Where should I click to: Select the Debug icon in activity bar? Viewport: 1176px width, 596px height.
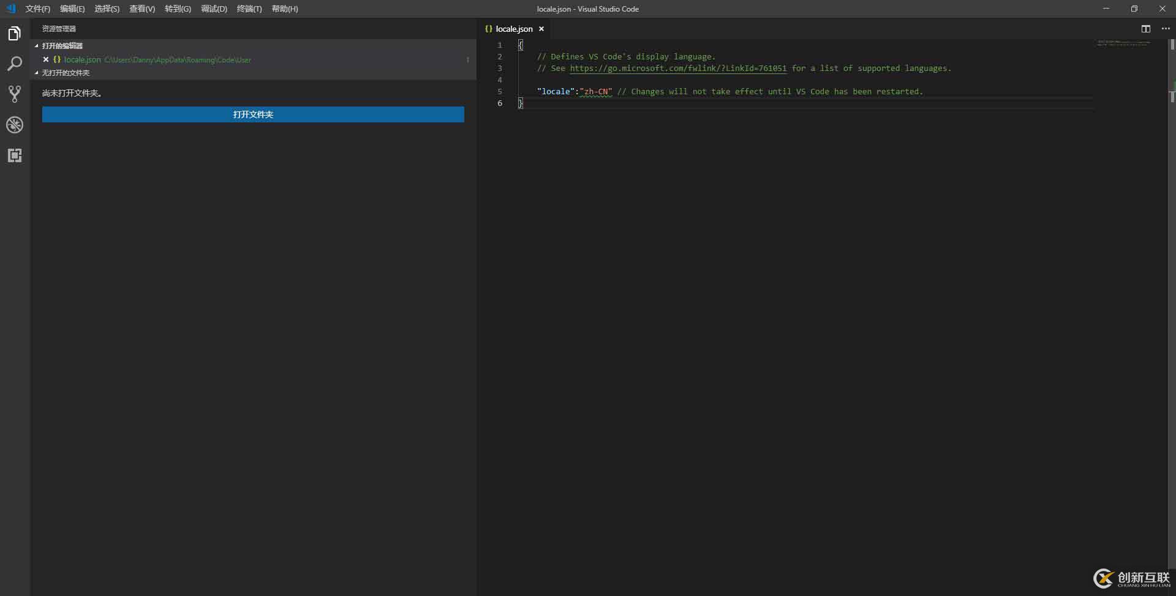pos(14,125)
